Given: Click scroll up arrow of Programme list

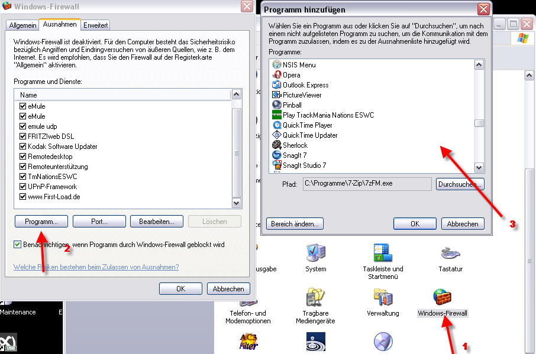Looking at the screenshot, I should coord(479,65).
